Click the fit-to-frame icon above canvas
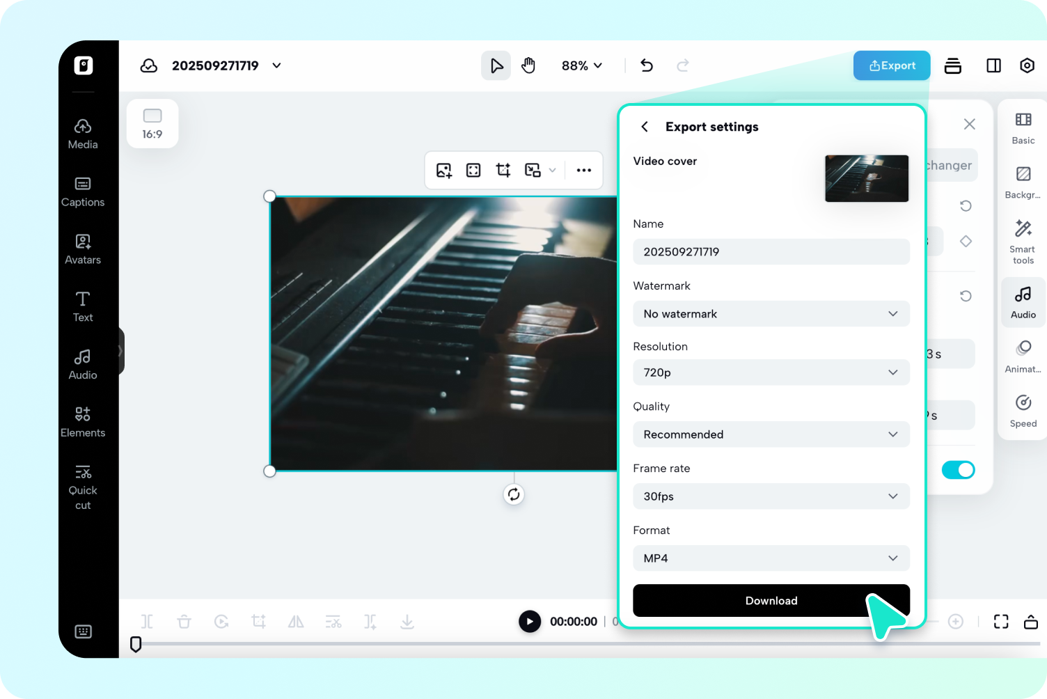The image size is (1047, 699). tap(473, 171)
